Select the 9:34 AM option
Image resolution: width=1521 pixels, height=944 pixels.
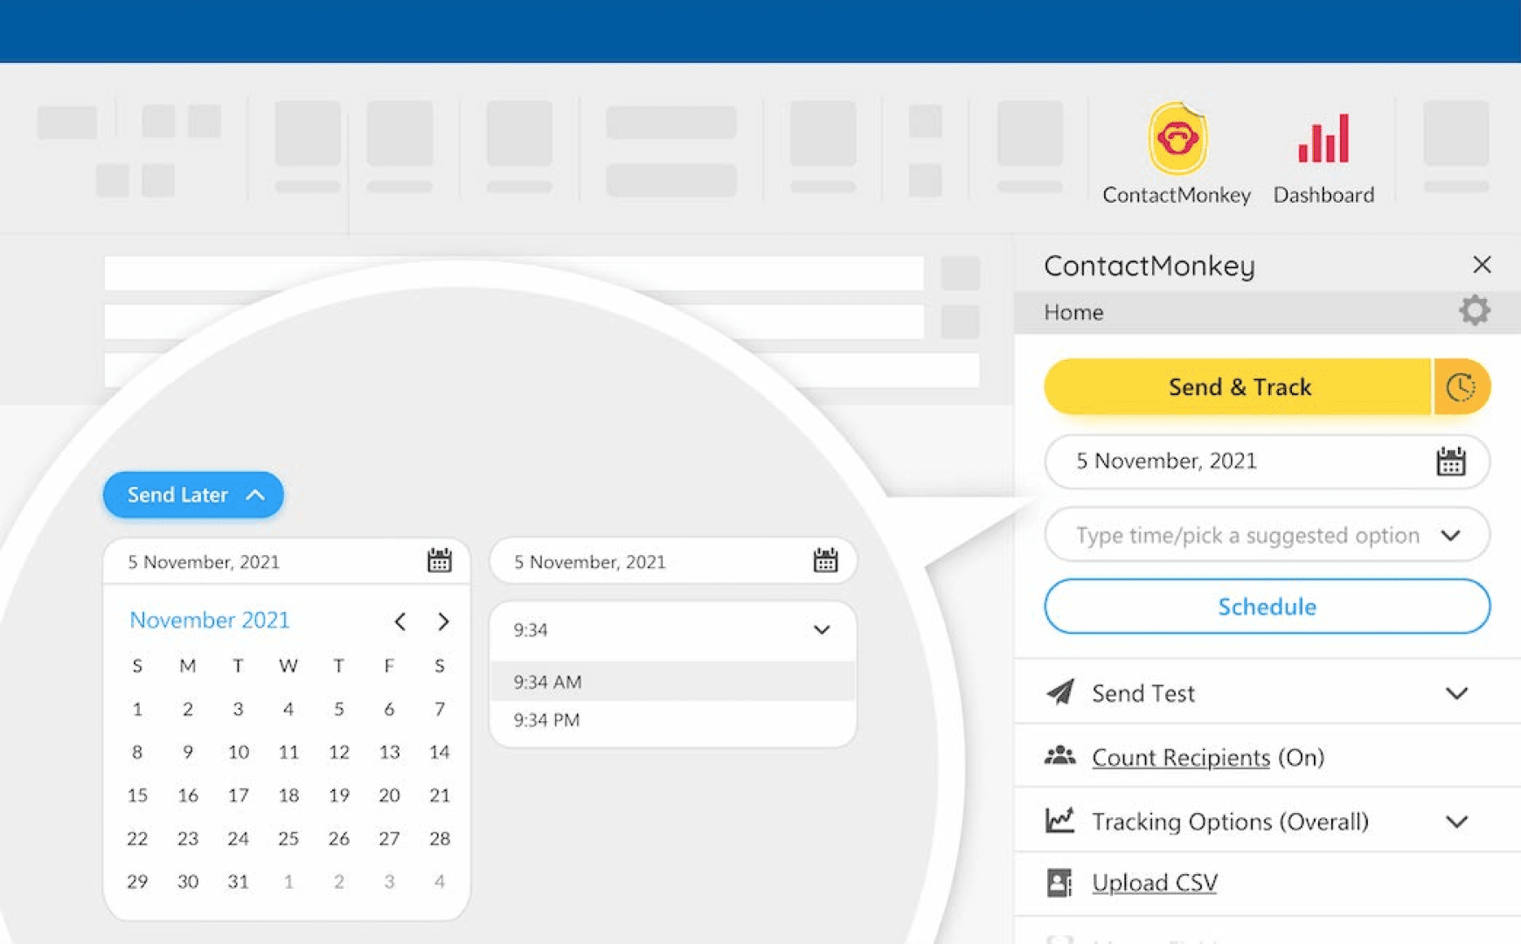(x=672, y=682)
